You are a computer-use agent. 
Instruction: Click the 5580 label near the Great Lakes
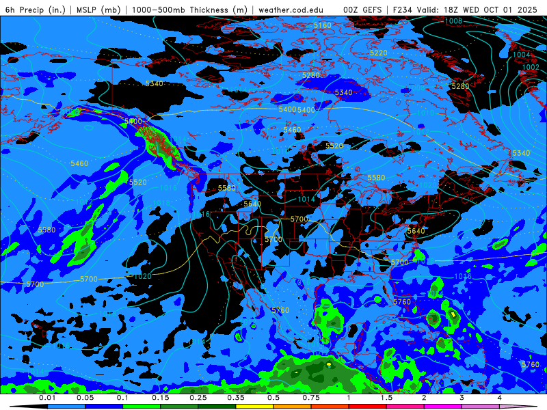tap(376, 178)
